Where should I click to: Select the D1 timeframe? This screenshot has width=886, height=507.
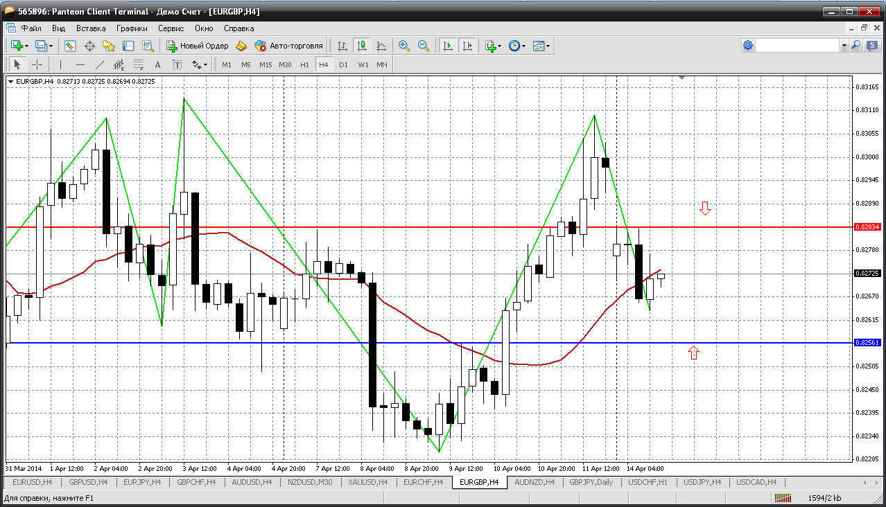[343, 64]
